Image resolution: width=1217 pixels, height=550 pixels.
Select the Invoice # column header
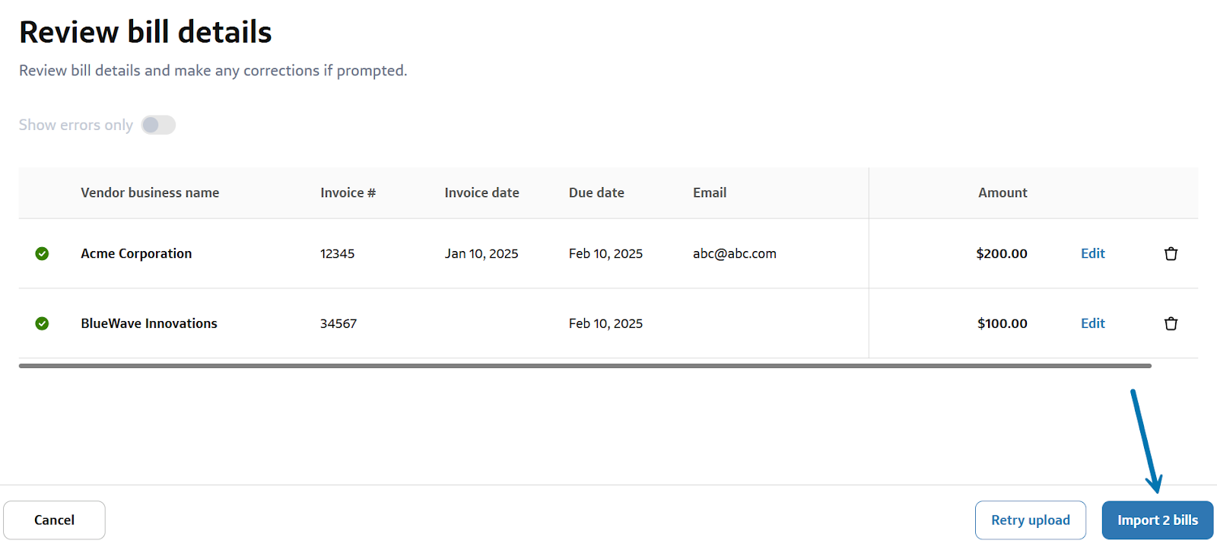coord(348,193)
